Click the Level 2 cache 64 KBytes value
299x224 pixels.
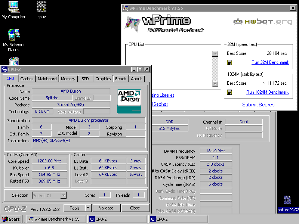[108, 174]
